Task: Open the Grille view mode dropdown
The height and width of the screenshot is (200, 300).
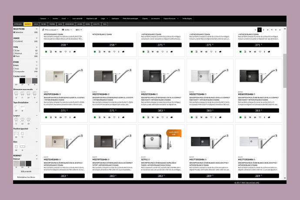Action: (x=67, y=30)
